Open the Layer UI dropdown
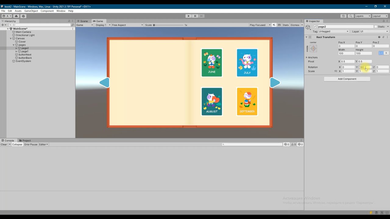 click(374, 31)
